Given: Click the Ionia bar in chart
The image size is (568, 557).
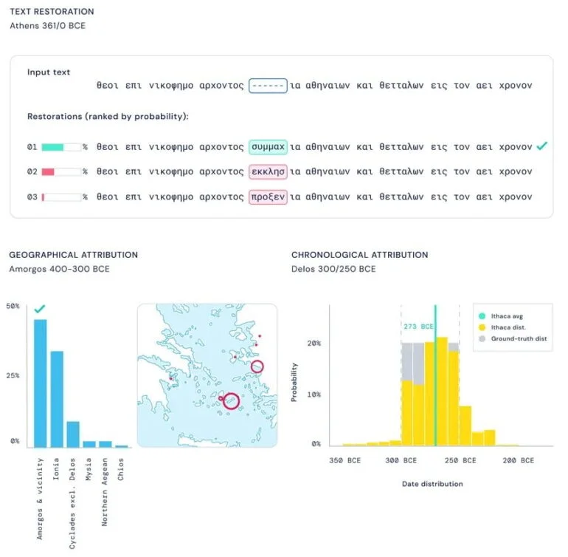Looking at the screenshot, I should (x=57, y=399).
